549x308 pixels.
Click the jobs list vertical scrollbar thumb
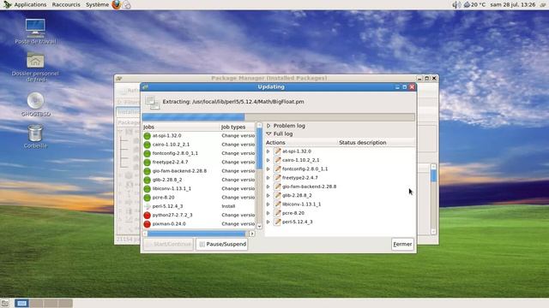point(259,148)
